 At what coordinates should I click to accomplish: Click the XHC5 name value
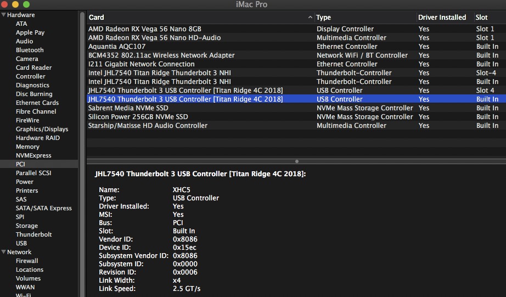pyautogui.click(x=181, y=190)
